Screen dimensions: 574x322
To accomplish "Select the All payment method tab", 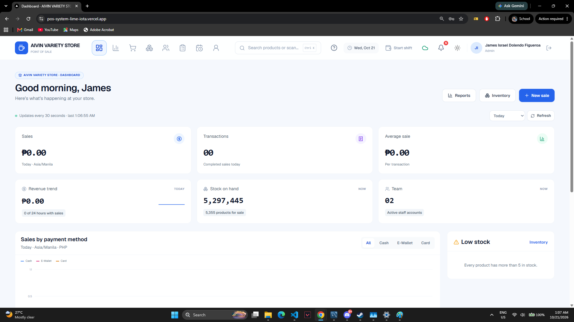I will (368, 243).
